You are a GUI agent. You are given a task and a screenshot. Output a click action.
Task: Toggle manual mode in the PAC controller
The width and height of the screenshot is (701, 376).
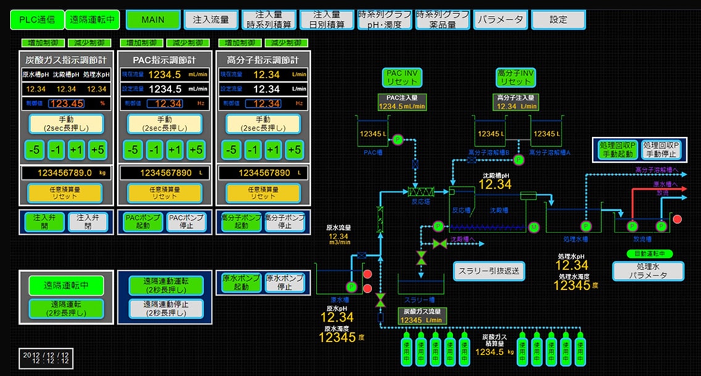165,124
